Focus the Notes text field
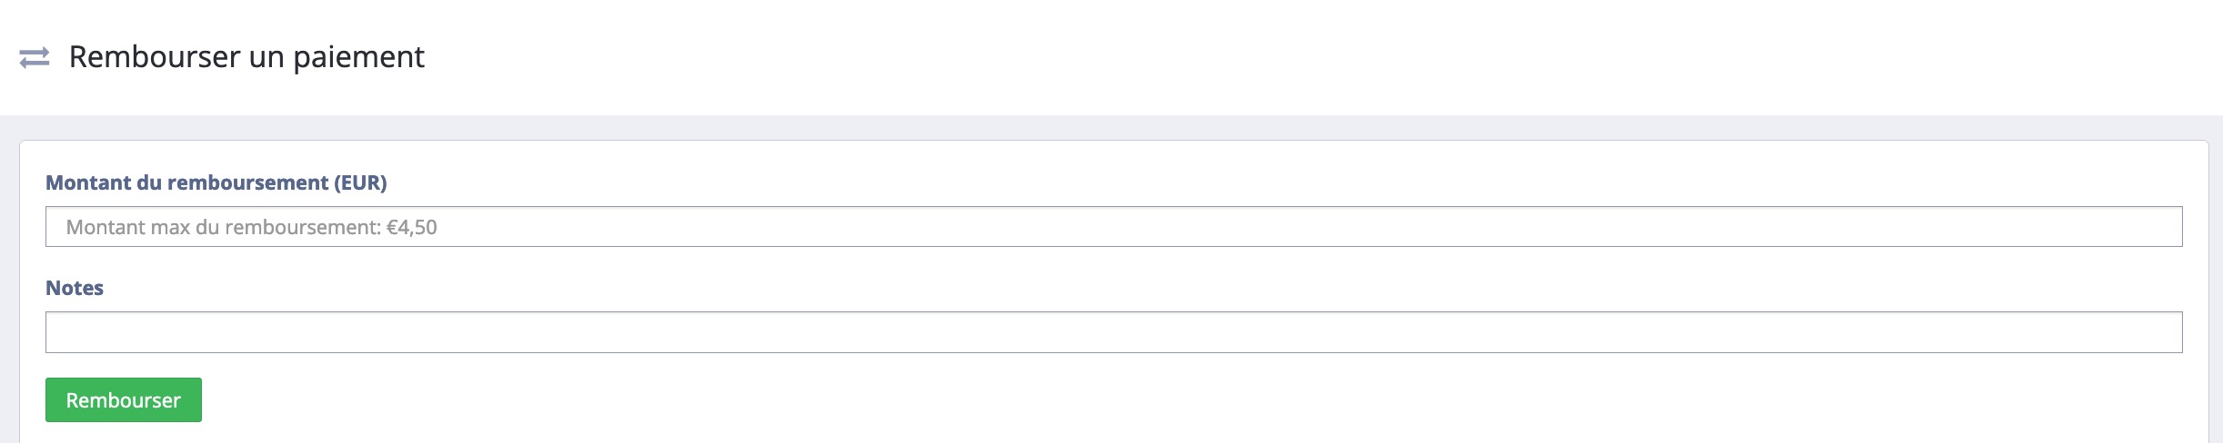Screen dimensions: 2223x443 pyautogui.click(x=1113, y=332)
